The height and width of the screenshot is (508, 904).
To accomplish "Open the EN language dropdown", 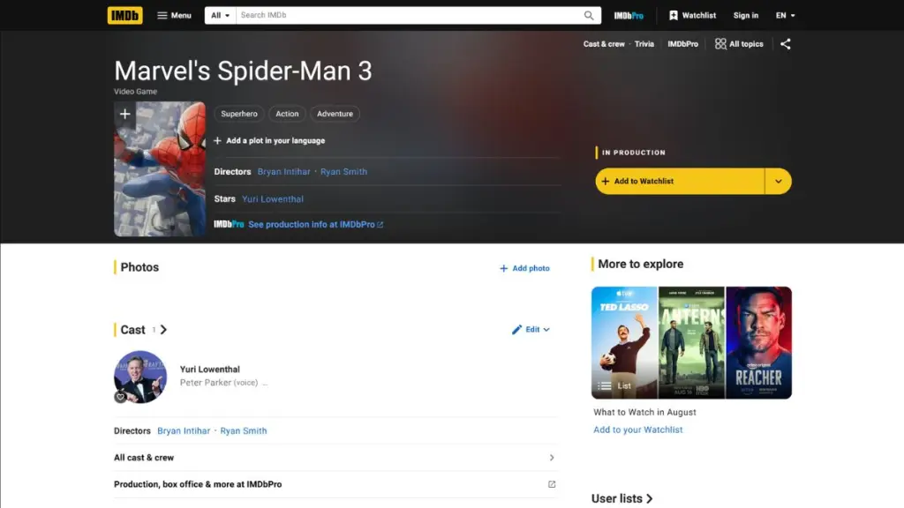I will point(785,16).
